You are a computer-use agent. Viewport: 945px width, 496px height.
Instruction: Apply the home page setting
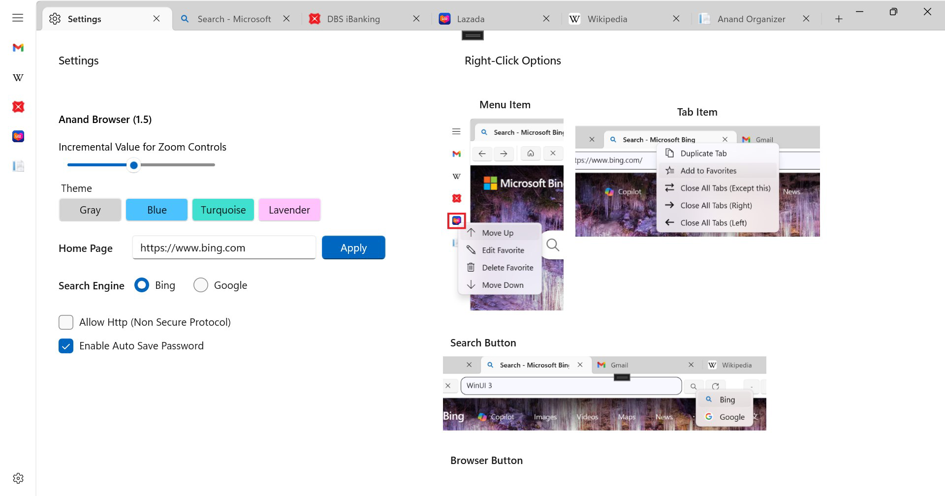click(x=353, y=248)
